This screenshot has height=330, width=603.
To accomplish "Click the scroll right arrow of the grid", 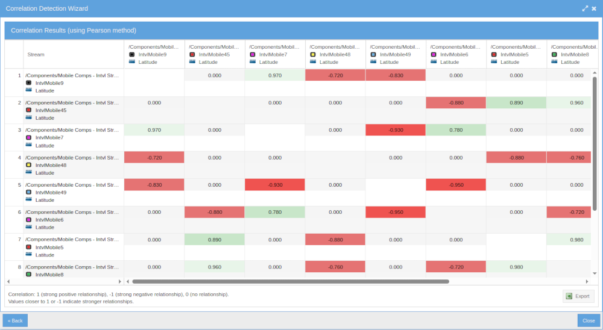I will pyautogui.click(x=587, y=281).
